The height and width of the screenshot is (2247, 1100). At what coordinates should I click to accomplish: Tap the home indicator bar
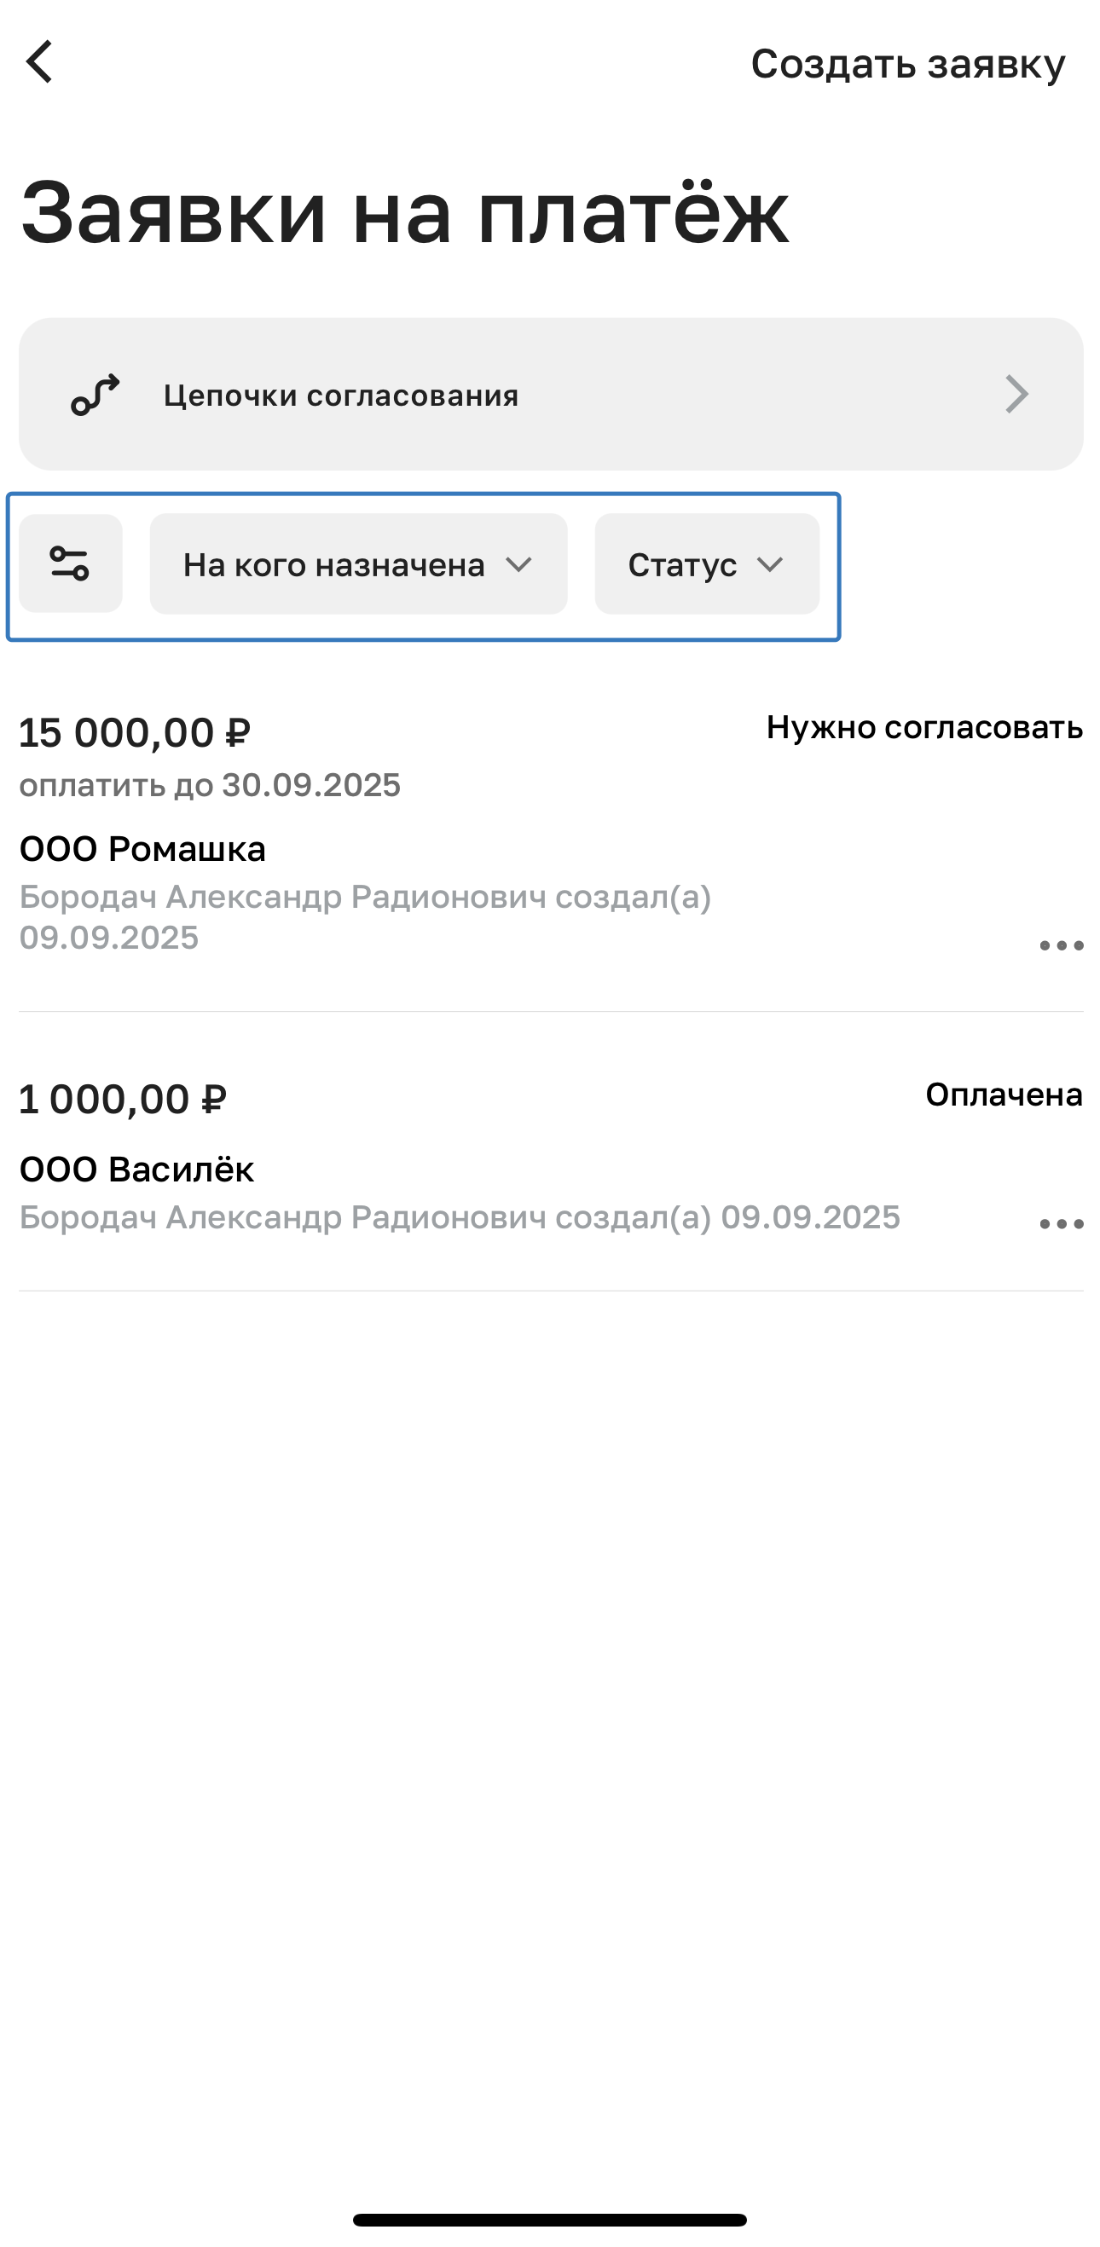tap(549, 2220)
